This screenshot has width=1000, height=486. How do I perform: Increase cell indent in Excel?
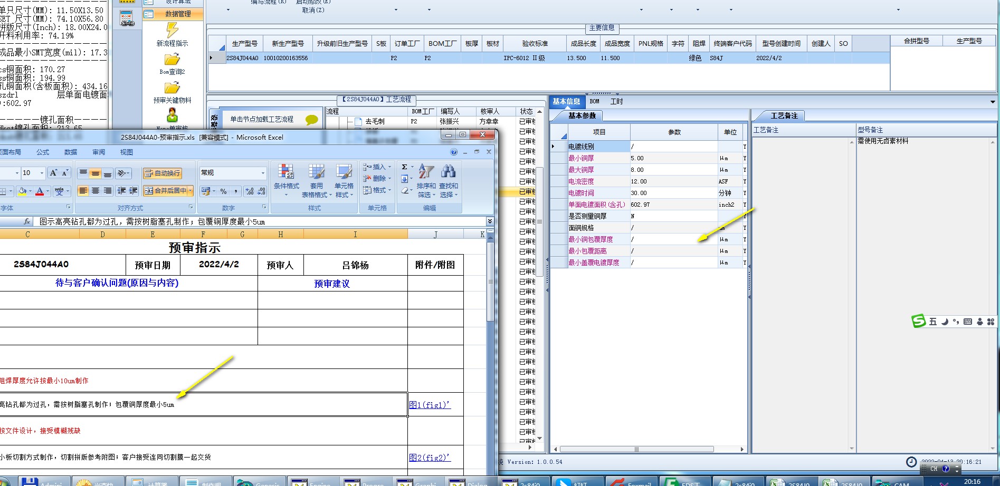134,191
